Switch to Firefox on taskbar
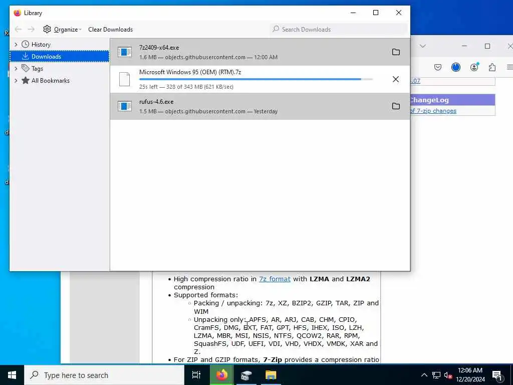 (221, 375)
